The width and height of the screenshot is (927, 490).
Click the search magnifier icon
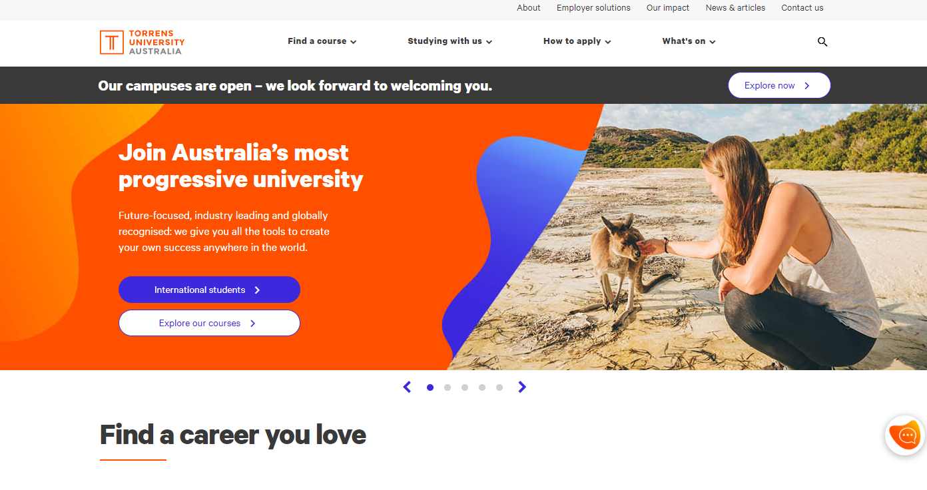[x=822, y=41]
